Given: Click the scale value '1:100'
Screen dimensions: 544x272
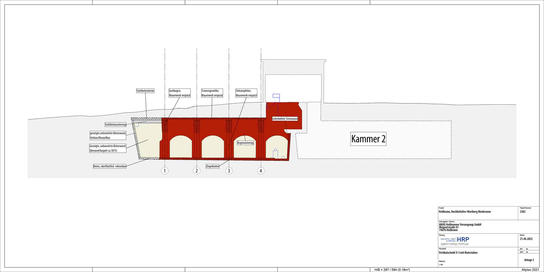Looking at the screenshot, I should coord(441,265).
